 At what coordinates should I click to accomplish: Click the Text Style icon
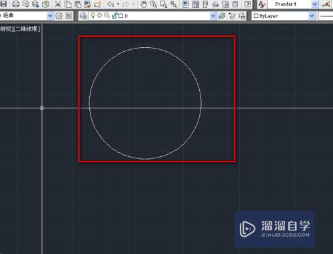262,4
